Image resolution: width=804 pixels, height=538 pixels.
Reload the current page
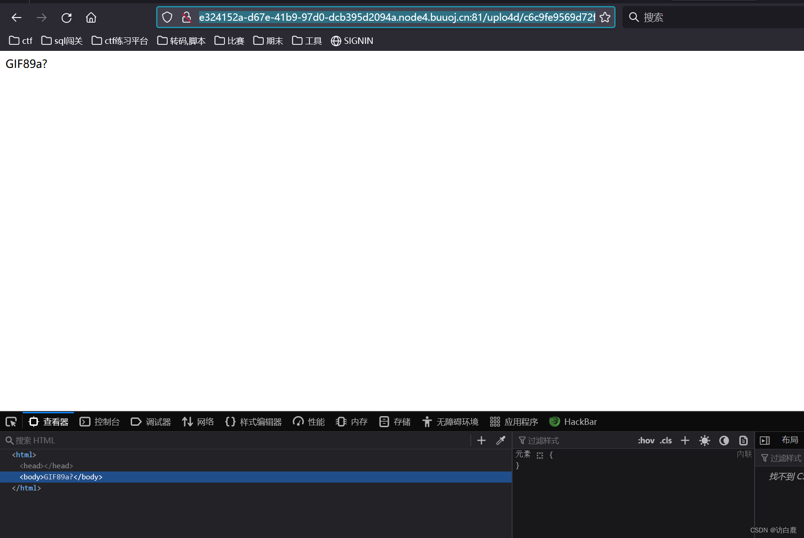coord(66,17)
